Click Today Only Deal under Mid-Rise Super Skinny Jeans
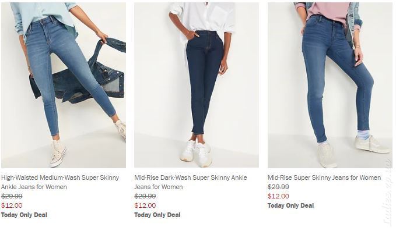396x231 pixels. pos(290,205)
